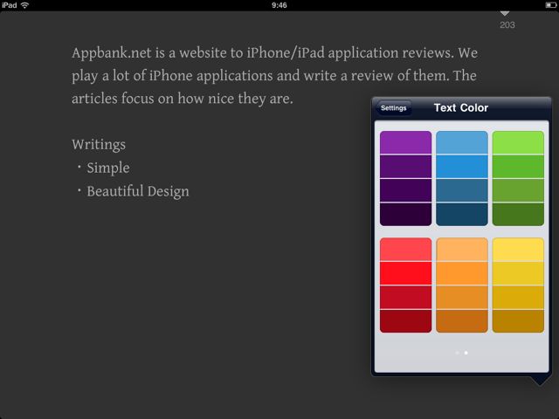Select the darkest mustard yellow swatch
Screen dimensions: 559x419
(518, 321)
